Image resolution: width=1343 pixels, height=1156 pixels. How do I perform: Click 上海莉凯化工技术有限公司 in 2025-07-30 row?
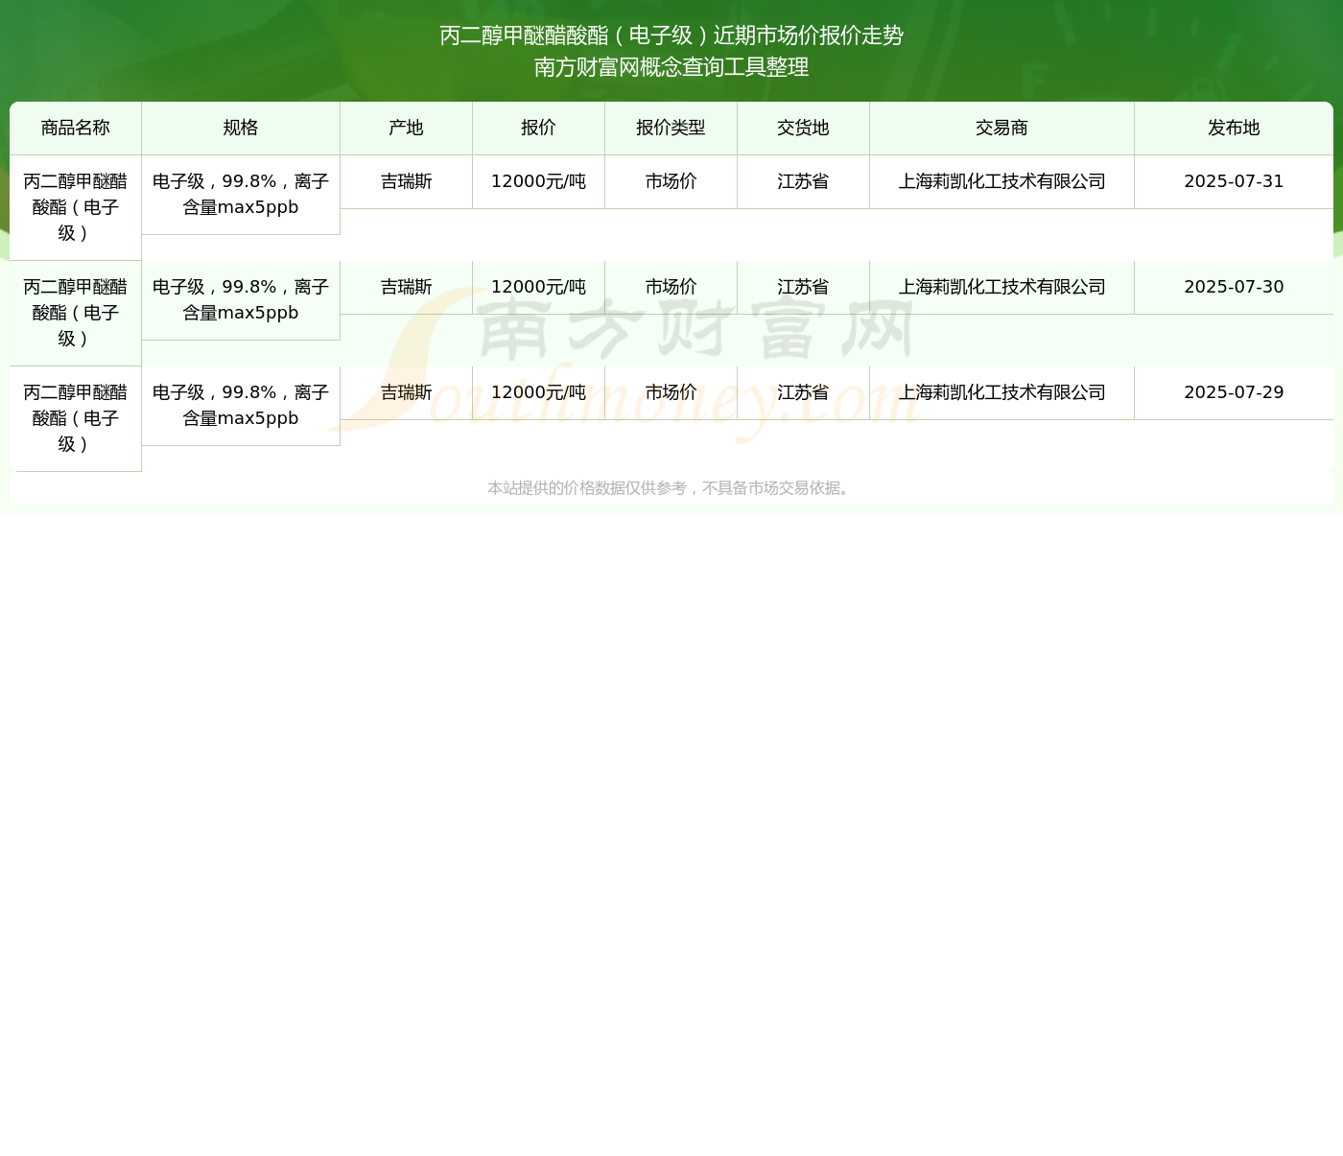click(1002, 287)
